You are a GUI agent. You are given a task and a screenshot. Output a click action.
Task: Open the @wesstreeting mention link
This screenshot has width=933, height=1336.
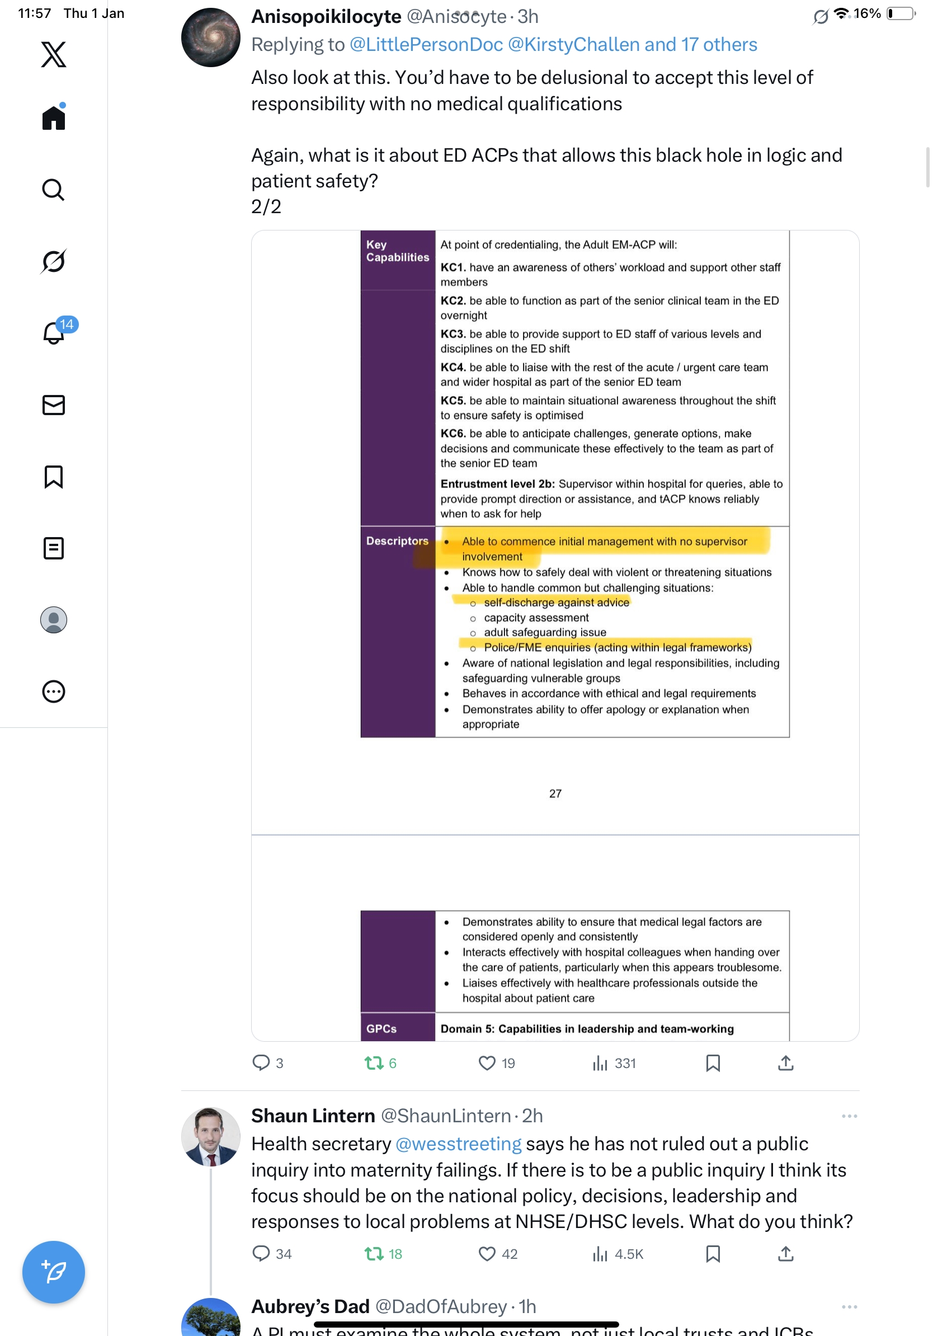pos(458,1144)
